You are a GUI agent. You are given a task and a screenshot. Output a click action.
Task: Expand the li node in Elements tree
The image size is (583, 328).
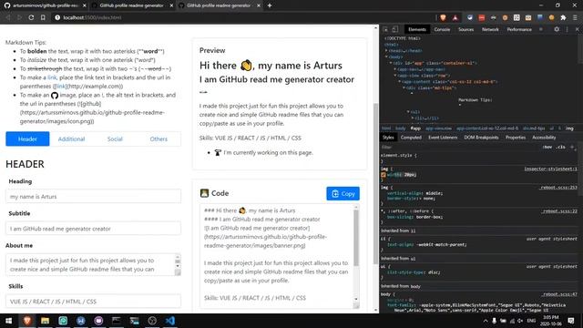pos(413,118)
